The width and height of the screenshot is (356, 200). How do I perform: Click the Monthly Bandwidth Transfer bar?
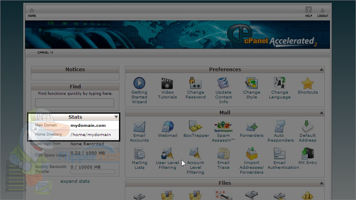93,172
